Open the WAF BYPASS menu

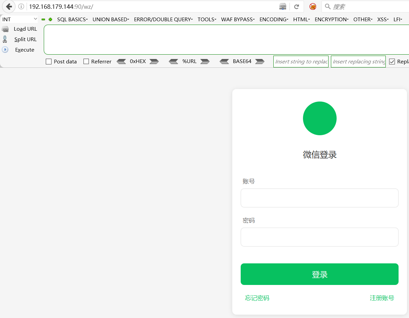[238, 19]
